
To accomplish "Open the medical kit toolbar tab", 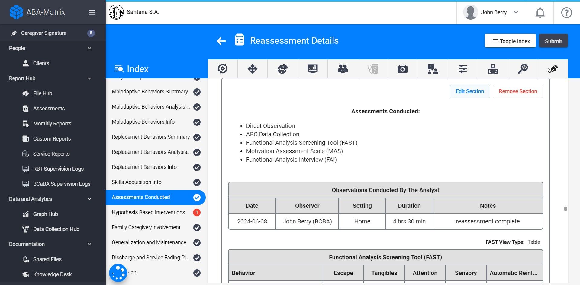I will tap(403, 69).
